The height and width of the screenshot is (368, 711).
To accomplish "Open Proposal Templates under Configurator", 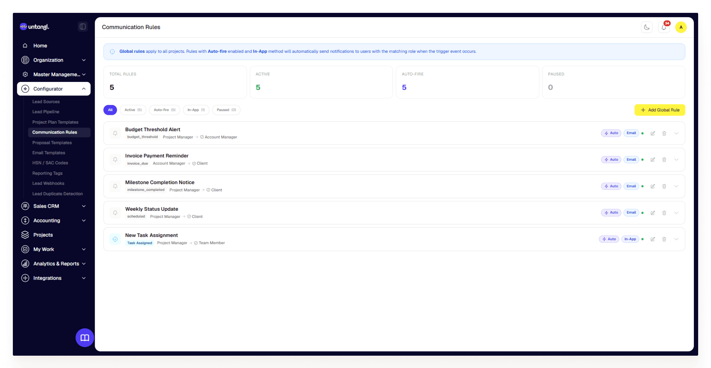I will [52, 142].
